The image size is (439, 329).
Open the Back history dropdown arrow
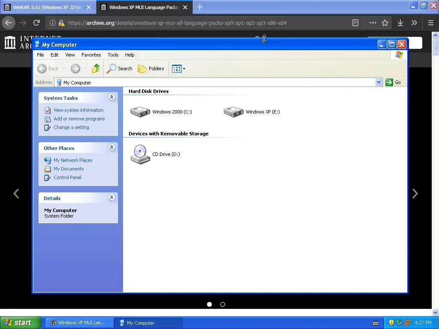tap(63, 69)
